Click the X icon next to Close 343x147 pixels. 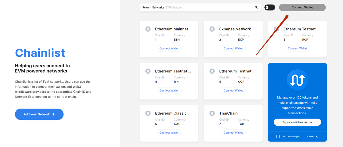click(316, 137)
